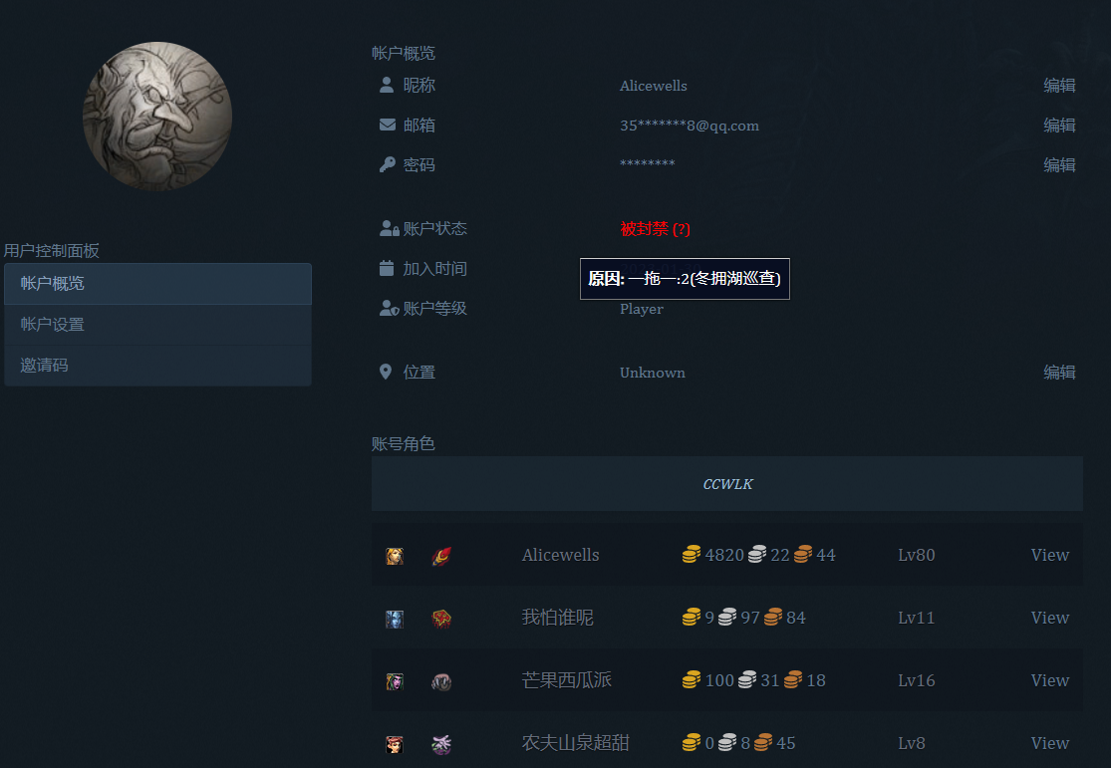Click 编辑 in the 位置 row
The height and width of the screenshot is (768, 1111).
click(1059, 373)
